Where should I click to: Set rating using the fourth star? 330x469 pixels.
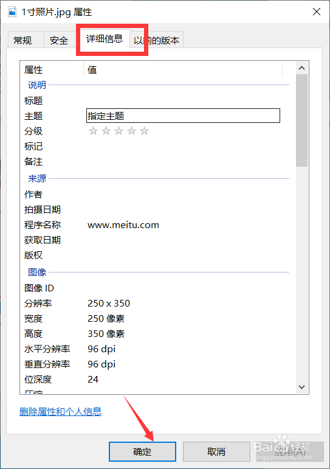(x=131, y=131)
